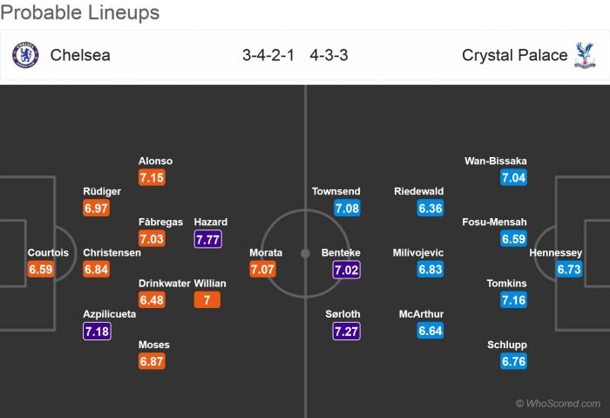
Task: Select Hennessey's 6.73 rating badge
Action: 569,270
